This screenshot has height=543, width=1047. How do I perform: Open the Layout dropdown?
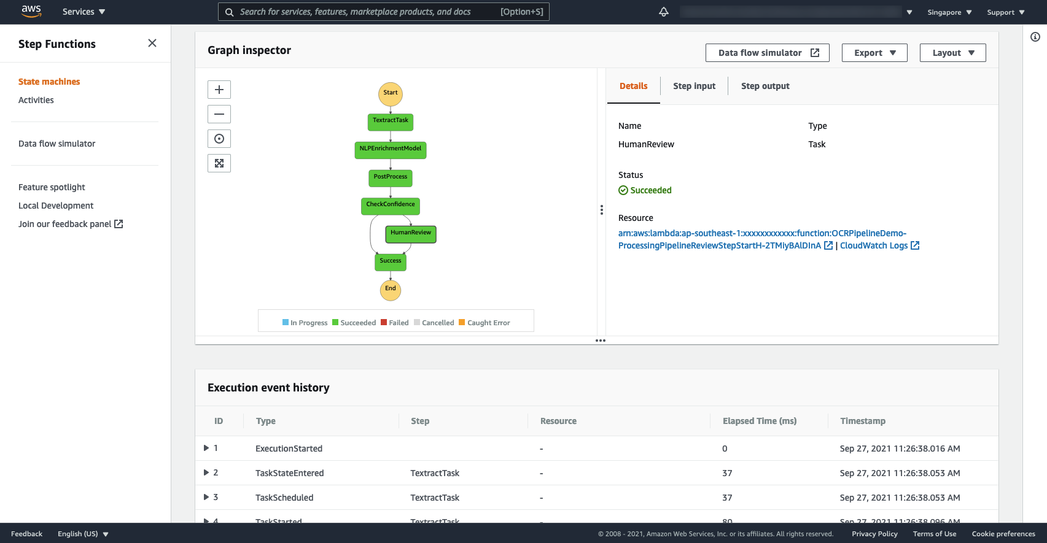pyautogui.click(x=953, y=53)
